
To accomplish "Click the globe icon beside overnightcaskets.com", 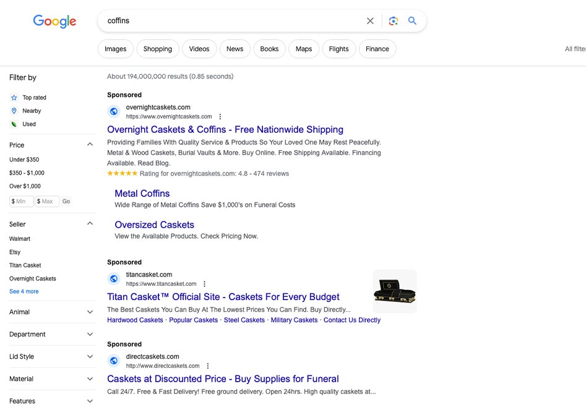I will pyautogui.click(x=114, y=111).
